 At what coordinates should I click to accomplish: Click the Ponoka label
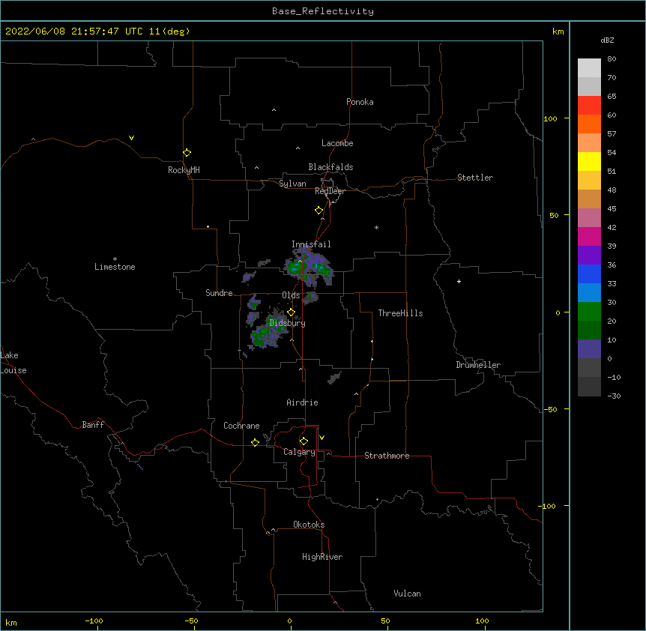(x=360, y=102)
